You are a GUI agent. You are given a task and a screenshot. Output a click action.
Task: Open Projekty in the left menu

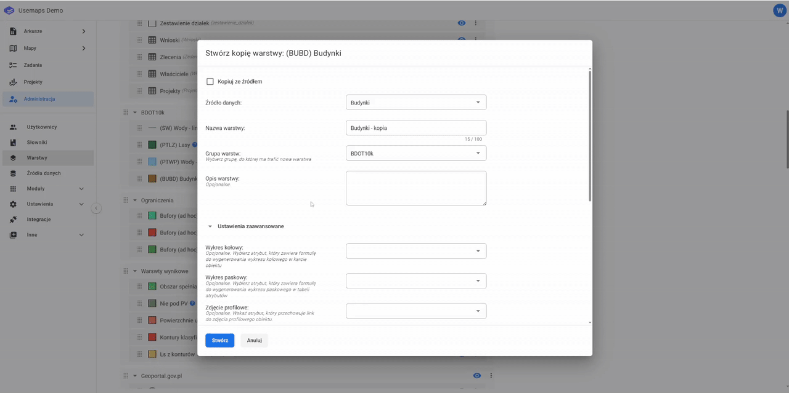(x=33, y=82)
